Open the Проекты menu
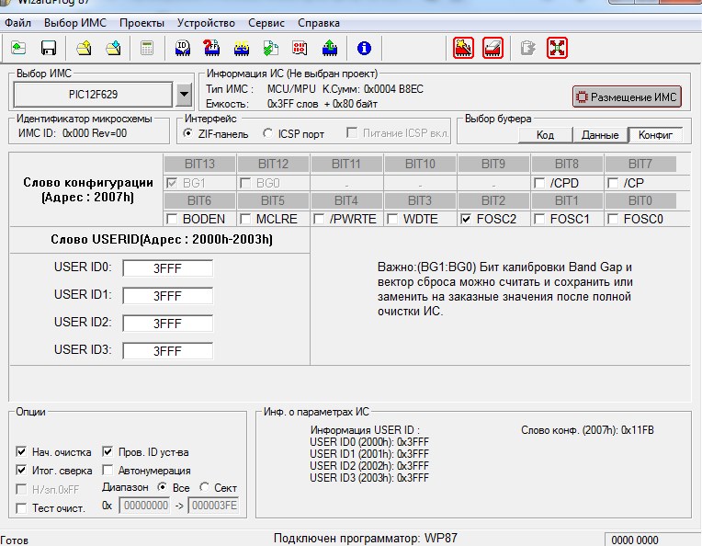 142,23
